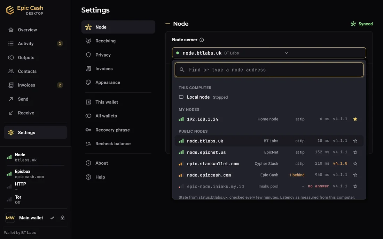Viewport: 383px width, 239px height.
Task: Click Send in the sidebar
Action: pyautogui.click(x=36, y=99)
